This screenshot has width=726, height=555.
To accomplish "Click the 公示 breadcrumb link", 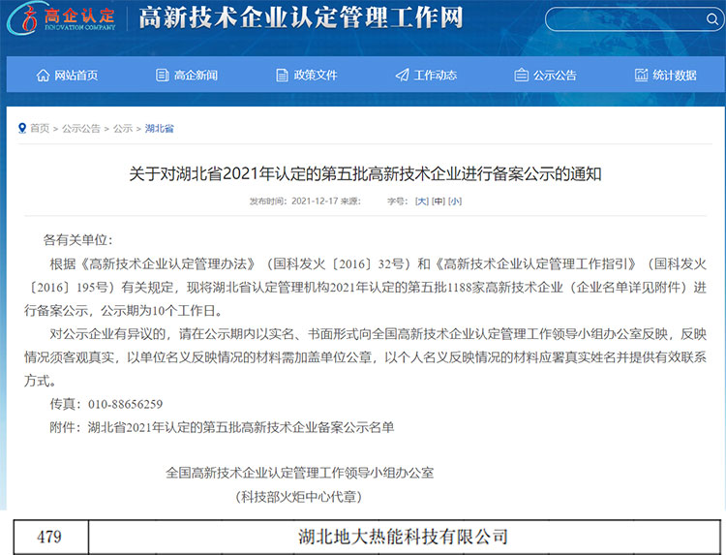I will 123,128.
